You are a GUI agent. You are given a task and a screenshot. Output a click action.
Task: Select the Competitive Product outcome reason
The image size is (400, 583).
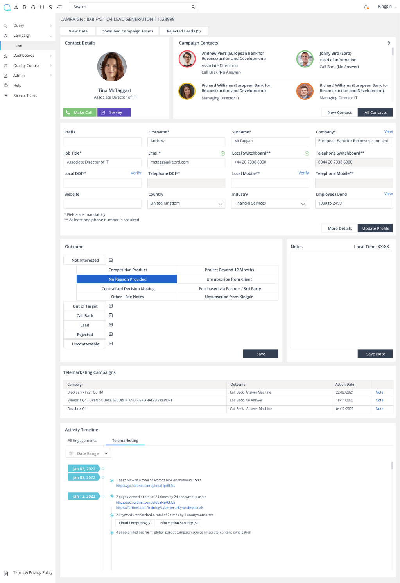127,270
